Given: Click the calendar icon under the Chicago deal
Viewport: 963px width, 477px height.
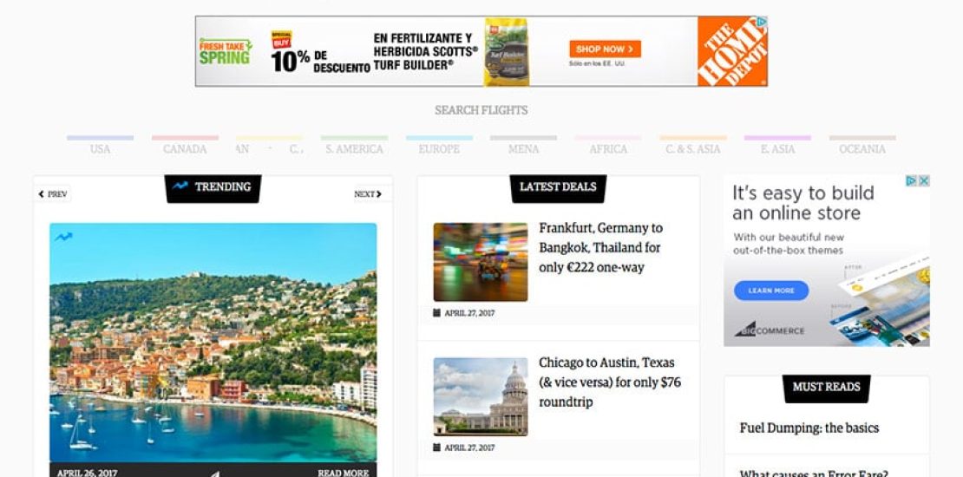Looking at the screenshot, I should point(436,448).
